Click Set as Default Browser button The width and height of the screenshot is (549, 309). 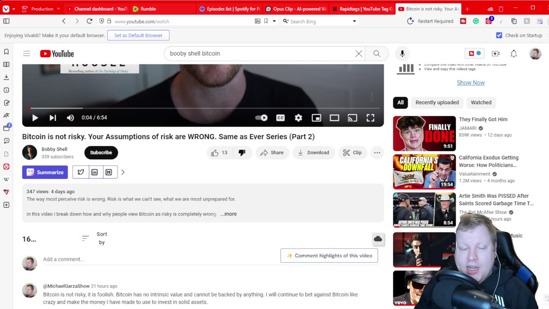tap(138, 35)
